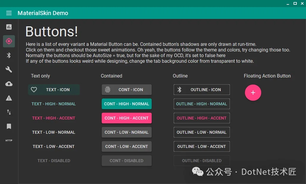
Task: Click TEXT - HIGH - NORMAL button
Action: point(54,104)
